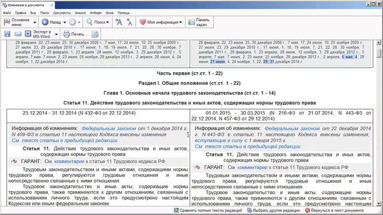
Task: Click heading Глава 1. Основные начала трудового законодательства
Action: pos(190,93)
